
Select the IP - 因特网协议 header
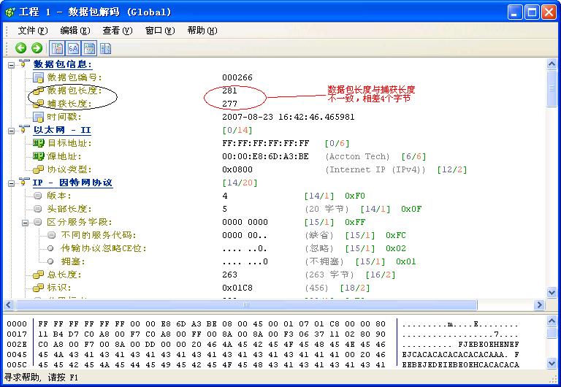pos(72,183)
